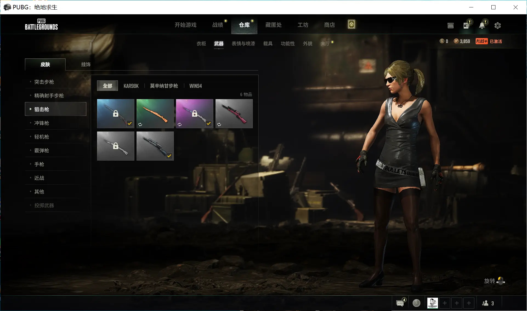This screenshot has height=311, width=527.
Task: Open the chat messages icon with badge 4
Action: coord(400,303)
